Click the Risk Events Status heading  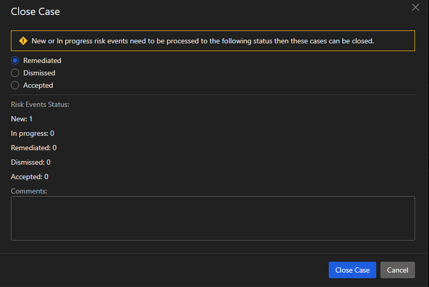click(40, 104)
